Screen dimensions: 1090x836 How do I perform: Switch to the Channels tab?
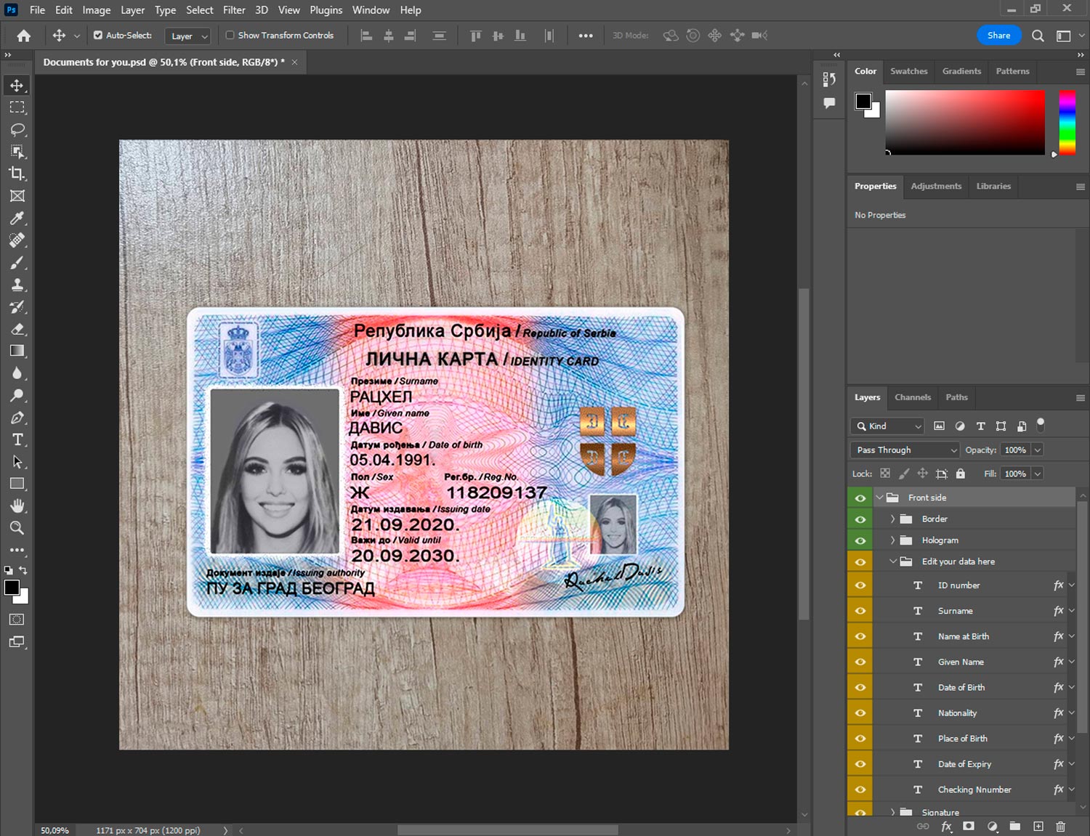912,397
